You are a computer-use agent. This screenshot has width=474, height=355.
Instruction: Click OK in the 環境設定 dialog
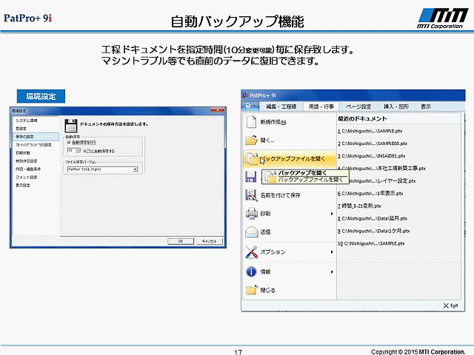tap(181, 241)
